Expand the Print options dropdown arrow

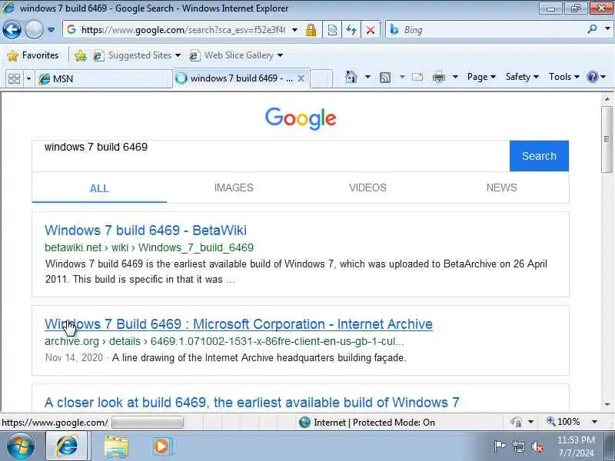[x=455, y=77]
